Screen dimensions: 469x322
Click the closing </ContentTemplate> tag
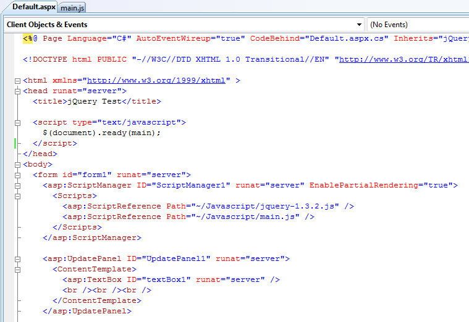97,300
